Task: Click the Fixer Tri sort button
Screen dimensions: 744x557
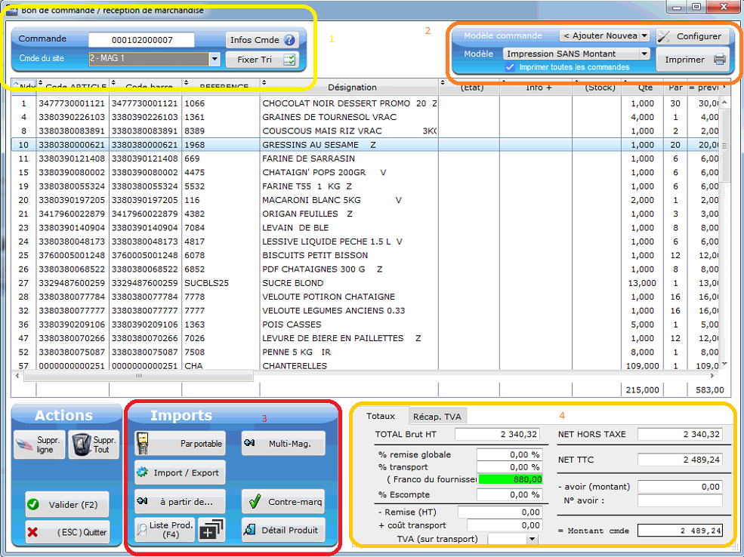Action: click(x=261, y=60)
